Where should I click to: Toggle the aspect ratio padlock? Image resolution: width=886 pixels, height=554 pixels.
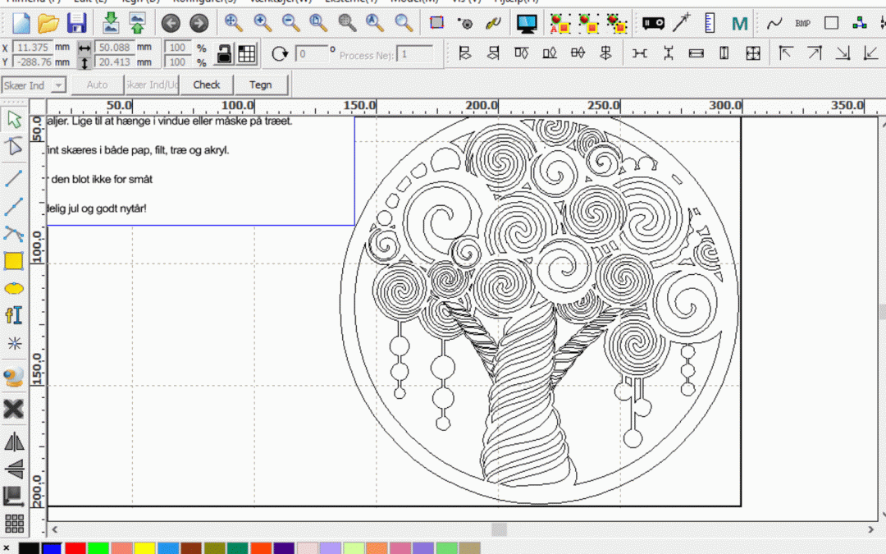pos(224,53)
